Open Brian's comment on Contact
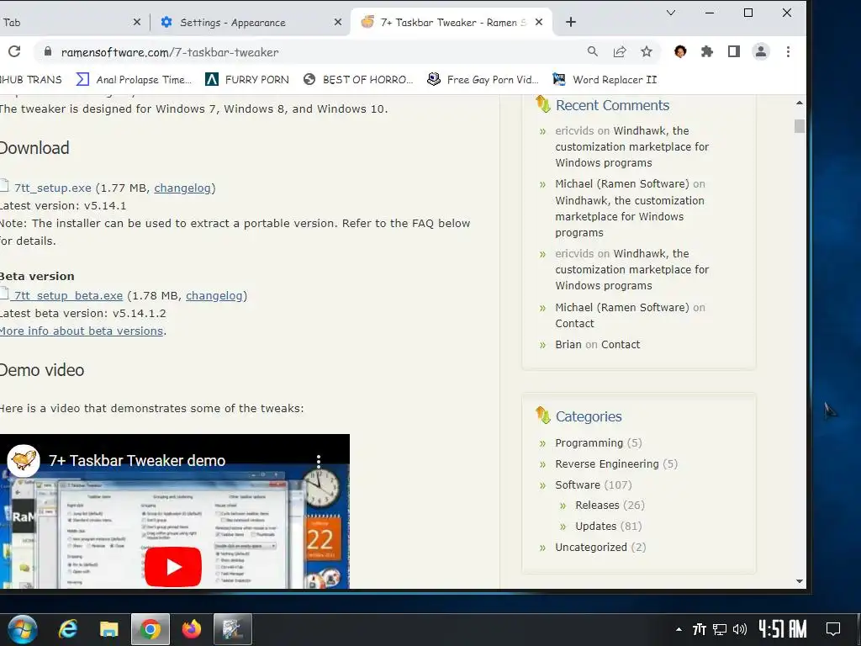The image size is (861, 646). [x=621, y=344]
